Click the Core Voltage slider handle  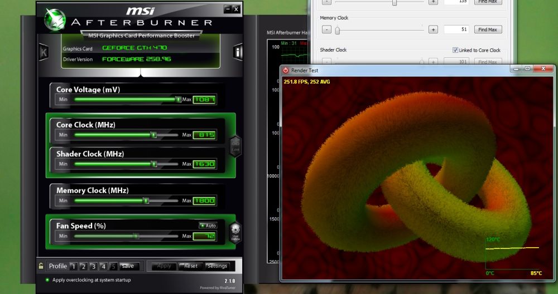[x=179, y=100]
